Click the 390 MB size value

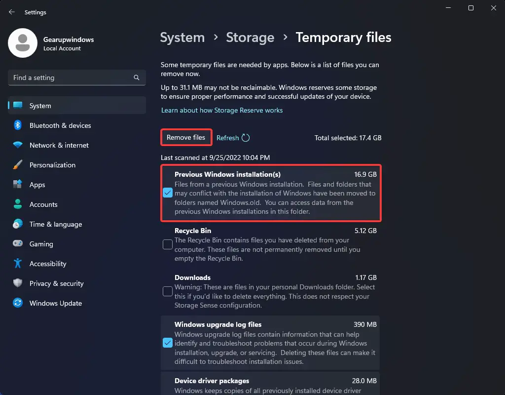click(x=365, y=324)
